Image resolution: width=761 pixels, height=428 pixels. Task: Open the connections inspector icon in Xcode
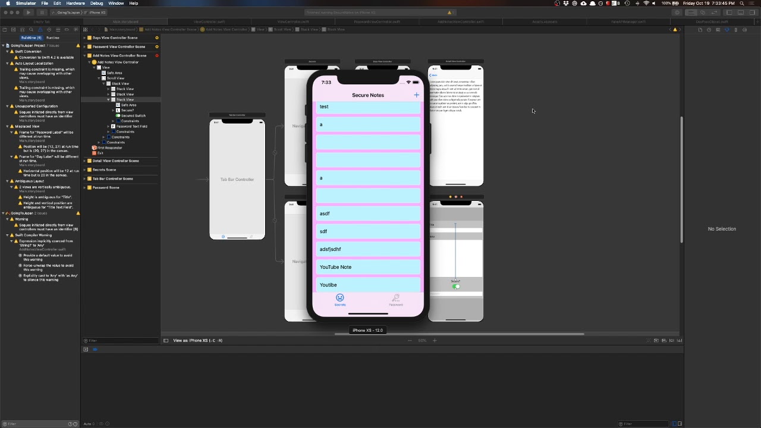(x=744, y=30)
